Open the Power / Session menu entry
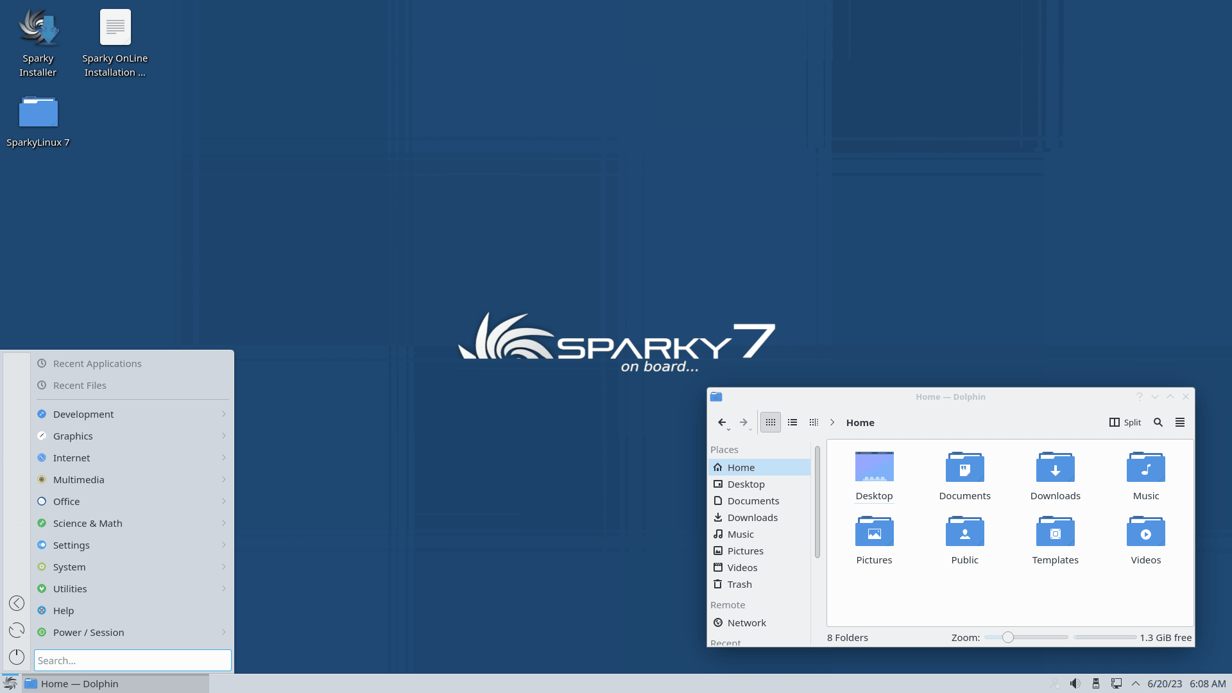Image resolution: width=1232 pixels, height=693 pixels. tap(89, 632)
